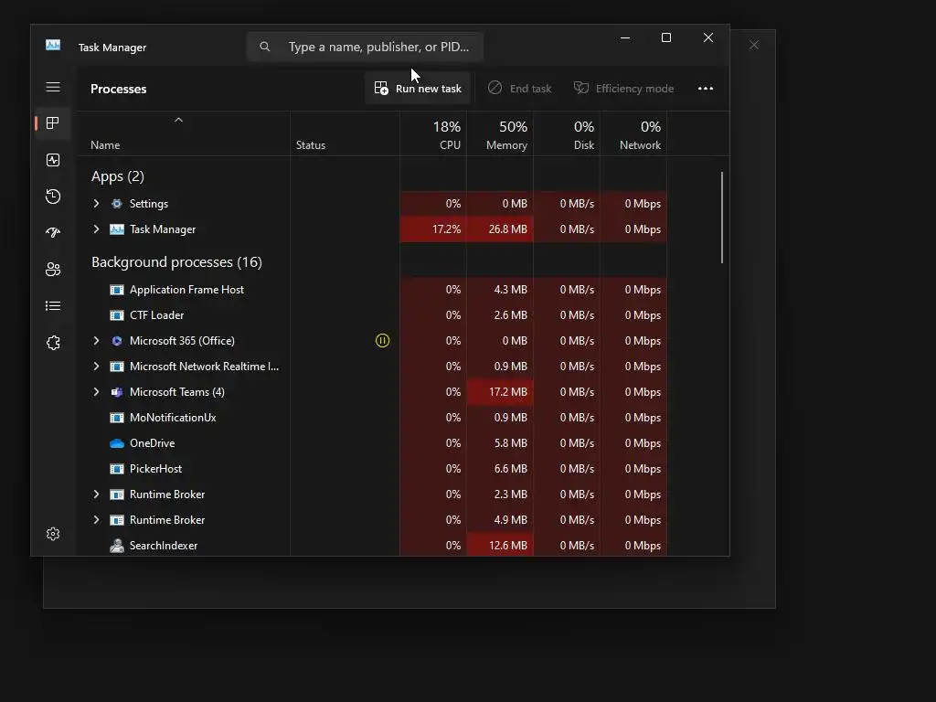Image resolution: width=936 pixels, height=702 pixels.
Task: Expand the first Runtime Broker row
Action: 96,495
